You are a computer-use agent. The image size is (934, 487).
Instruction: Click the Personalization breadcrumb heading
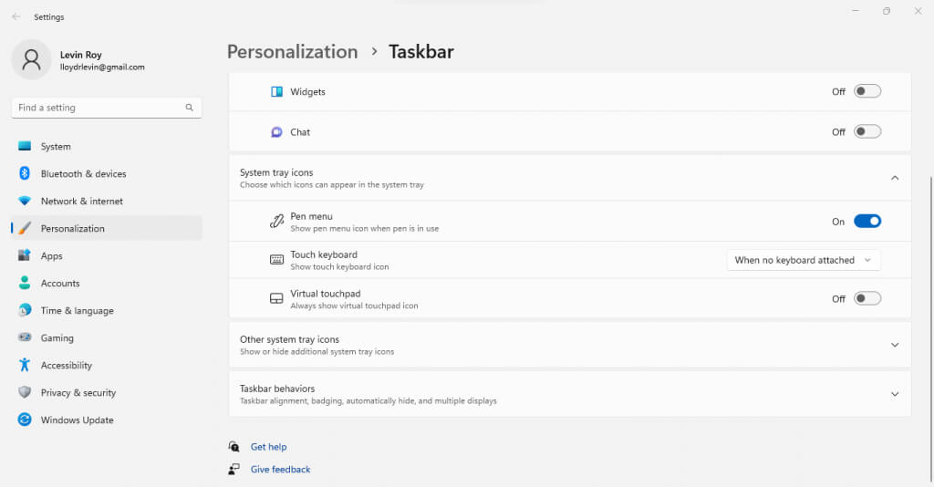pyautogui.click(x=292, y=52)
